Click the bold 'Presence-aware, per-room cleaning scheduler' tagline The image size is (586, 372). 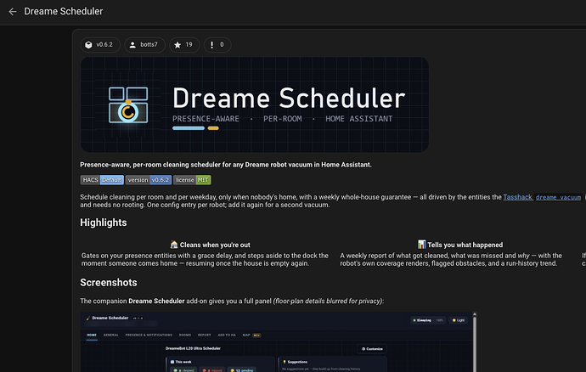click(226, 165)
